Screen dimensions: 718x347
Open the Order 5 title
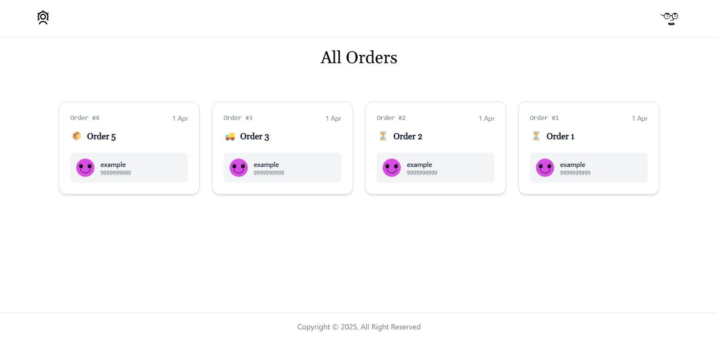pyautogui.click(x=101, y=136)
